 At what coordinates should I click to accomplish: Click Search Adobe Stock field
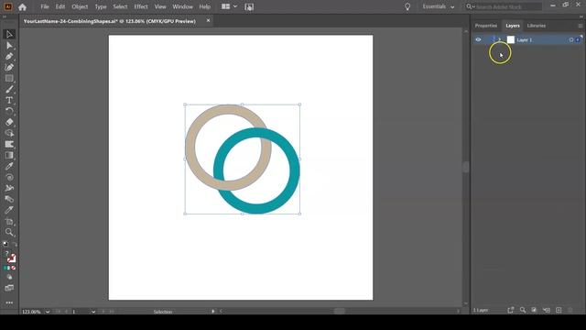[508, 6]
